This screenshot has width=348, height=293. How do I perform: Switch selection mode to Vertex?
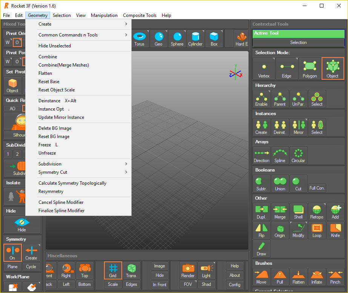click(x=264, y=69)
